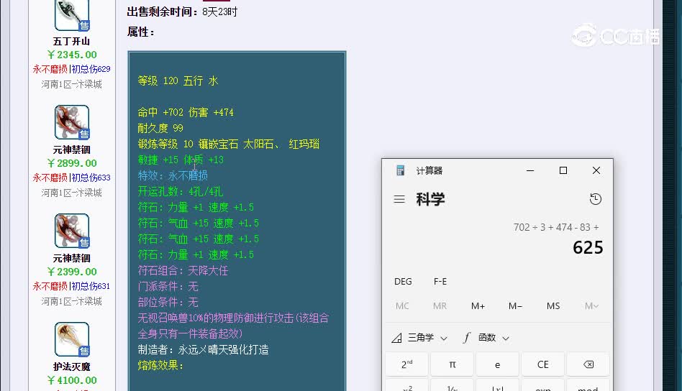Viewport: 682px width, 391px height.
Task: Click the 护法灭魔 item icon
Action: (72, 339)
